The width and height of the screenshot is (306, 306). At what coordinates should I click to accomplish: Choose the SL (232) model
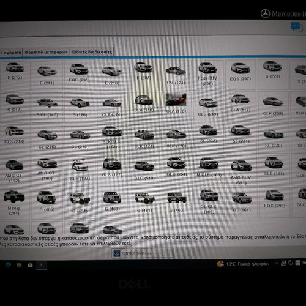click(x=208, y=139)
